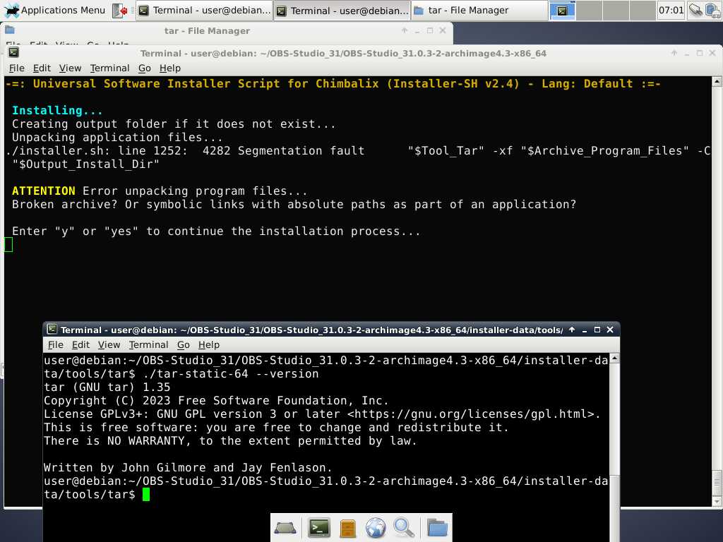
Task: Minimize the small tools/tar terminal window
Action: click(585, 330)
